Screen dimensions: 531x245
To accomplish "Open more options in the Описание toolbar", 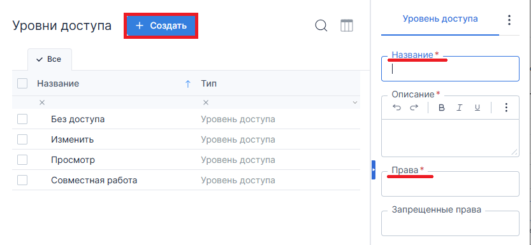I will point(506,108).
